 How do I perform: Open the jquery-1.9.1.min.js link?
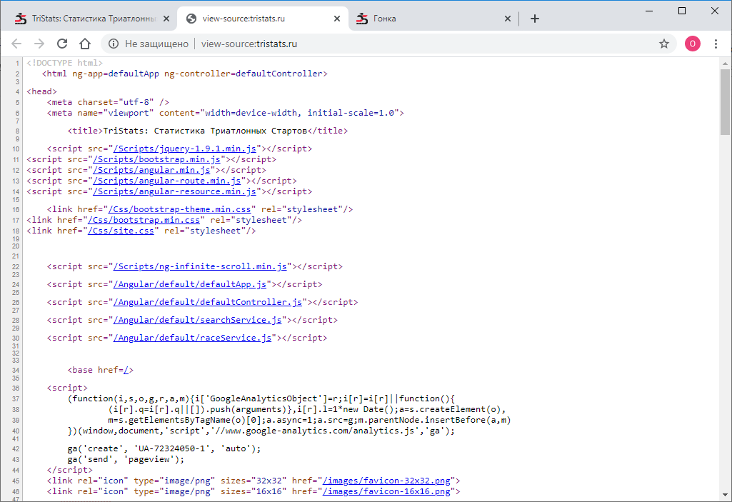[185, 149]
